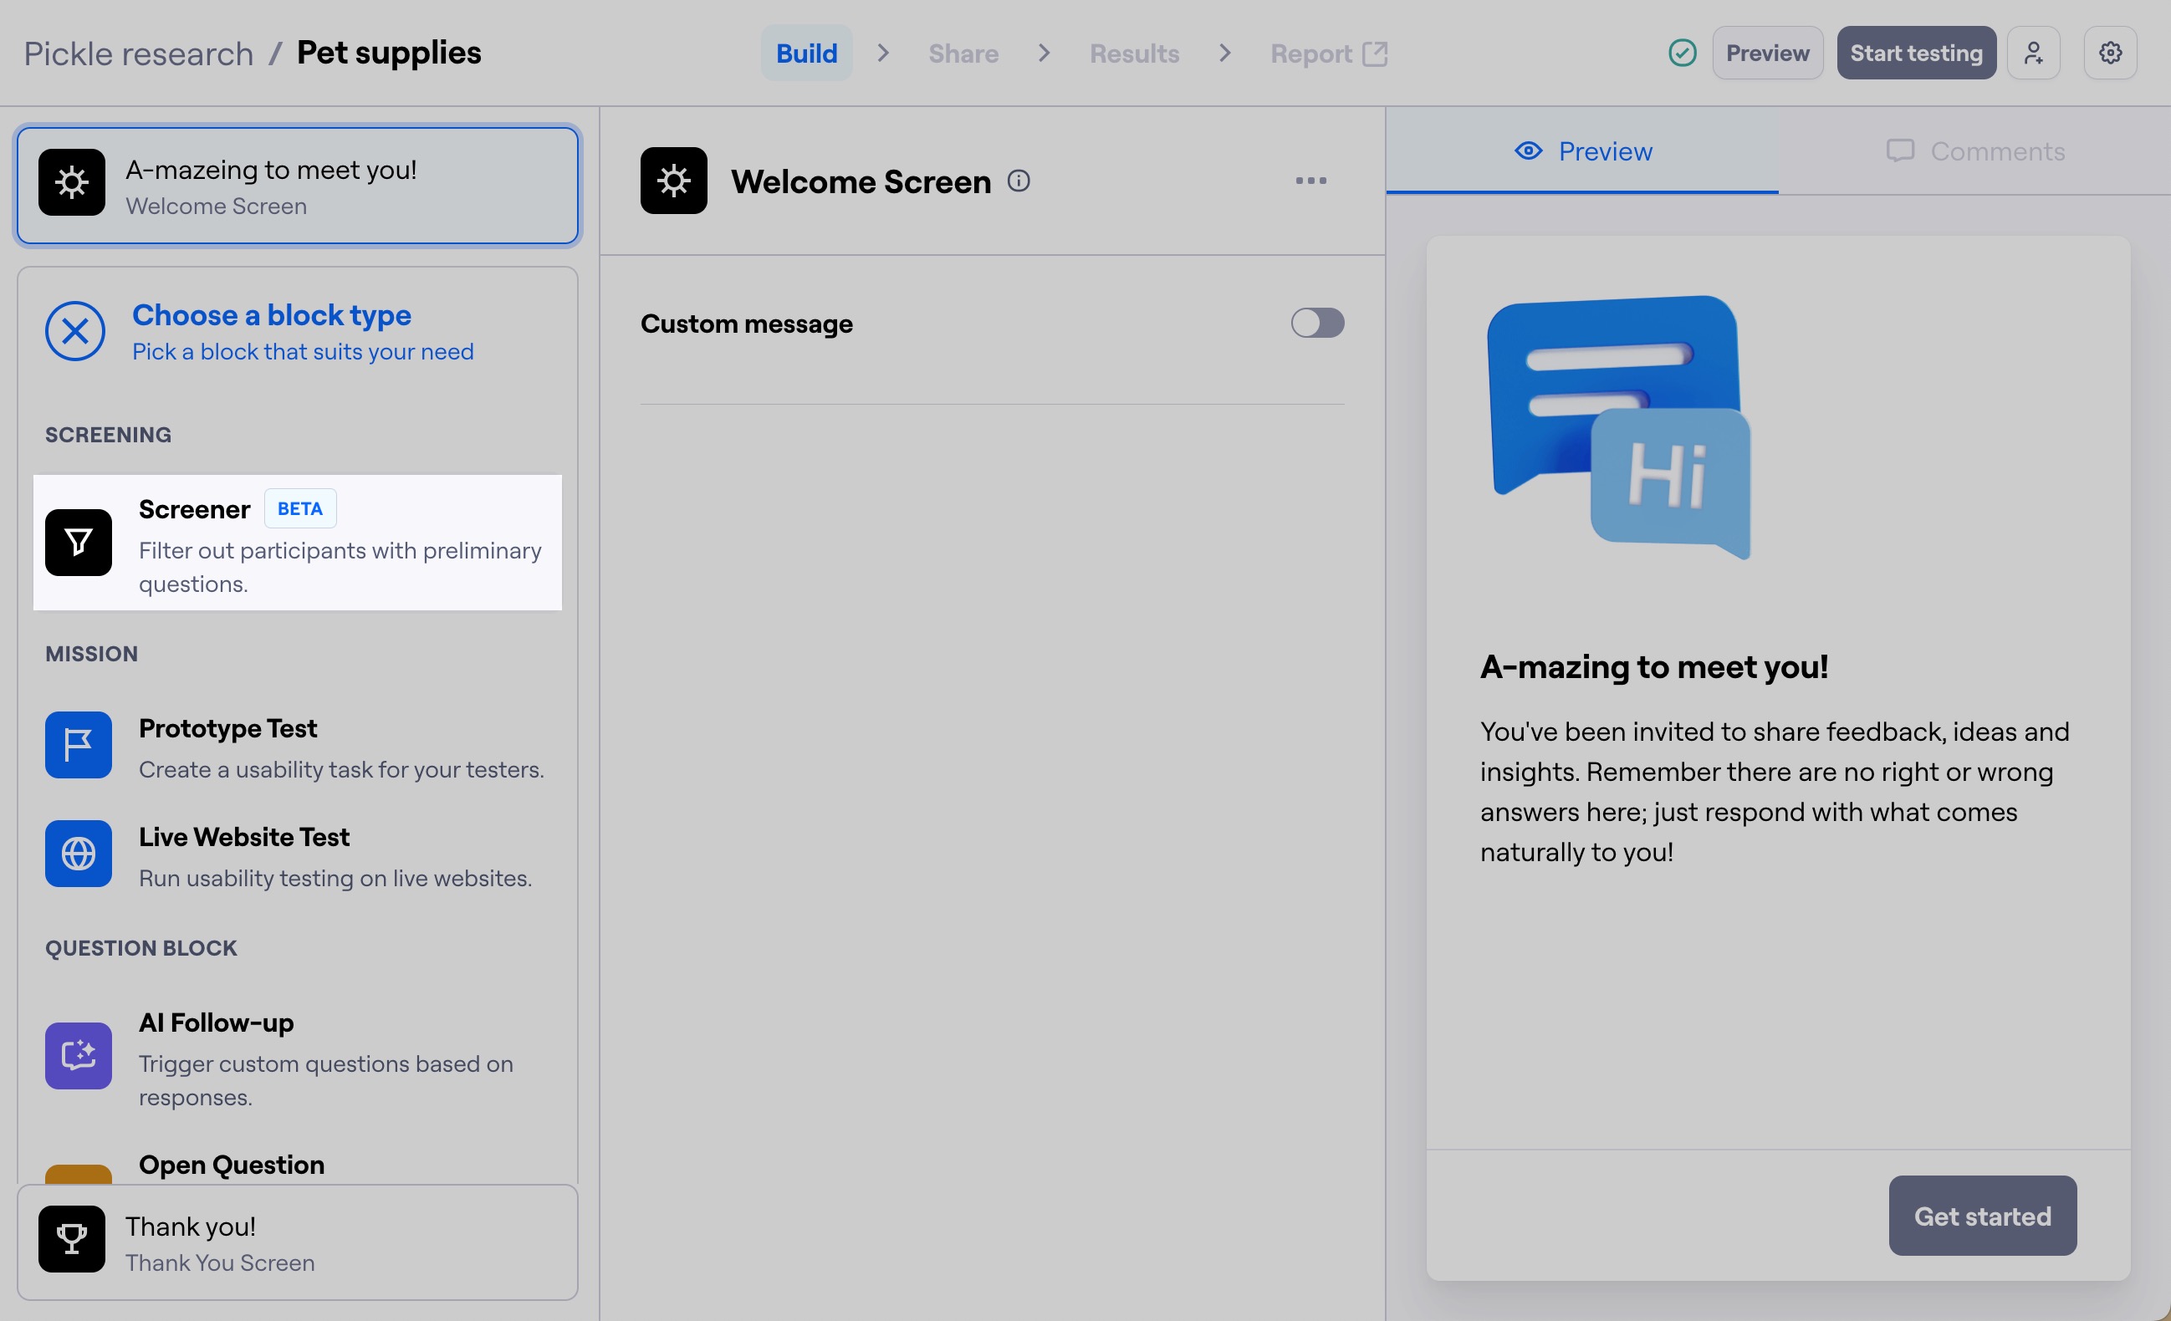Select the Thank You Screen block
Screen dimensions: 2171x1321
click(297, 1242)
